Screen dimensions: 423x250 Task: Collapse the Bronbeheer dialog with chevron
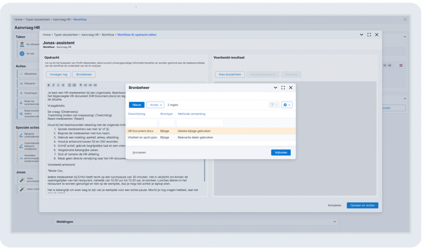276,88
